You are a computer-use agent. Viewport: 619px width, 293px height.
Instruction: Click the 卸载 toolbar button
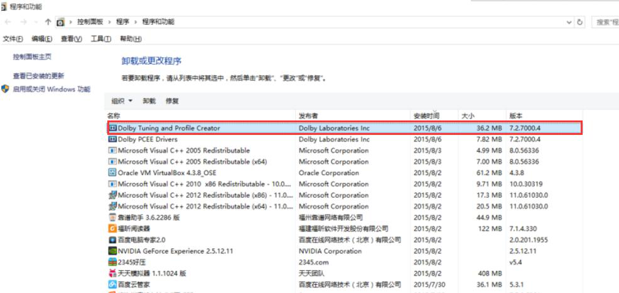pos(149,101)
